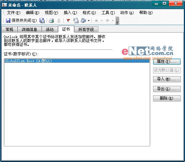Open the 工具(T) menu
Viewport: 185px width, 162px height.
108,13
